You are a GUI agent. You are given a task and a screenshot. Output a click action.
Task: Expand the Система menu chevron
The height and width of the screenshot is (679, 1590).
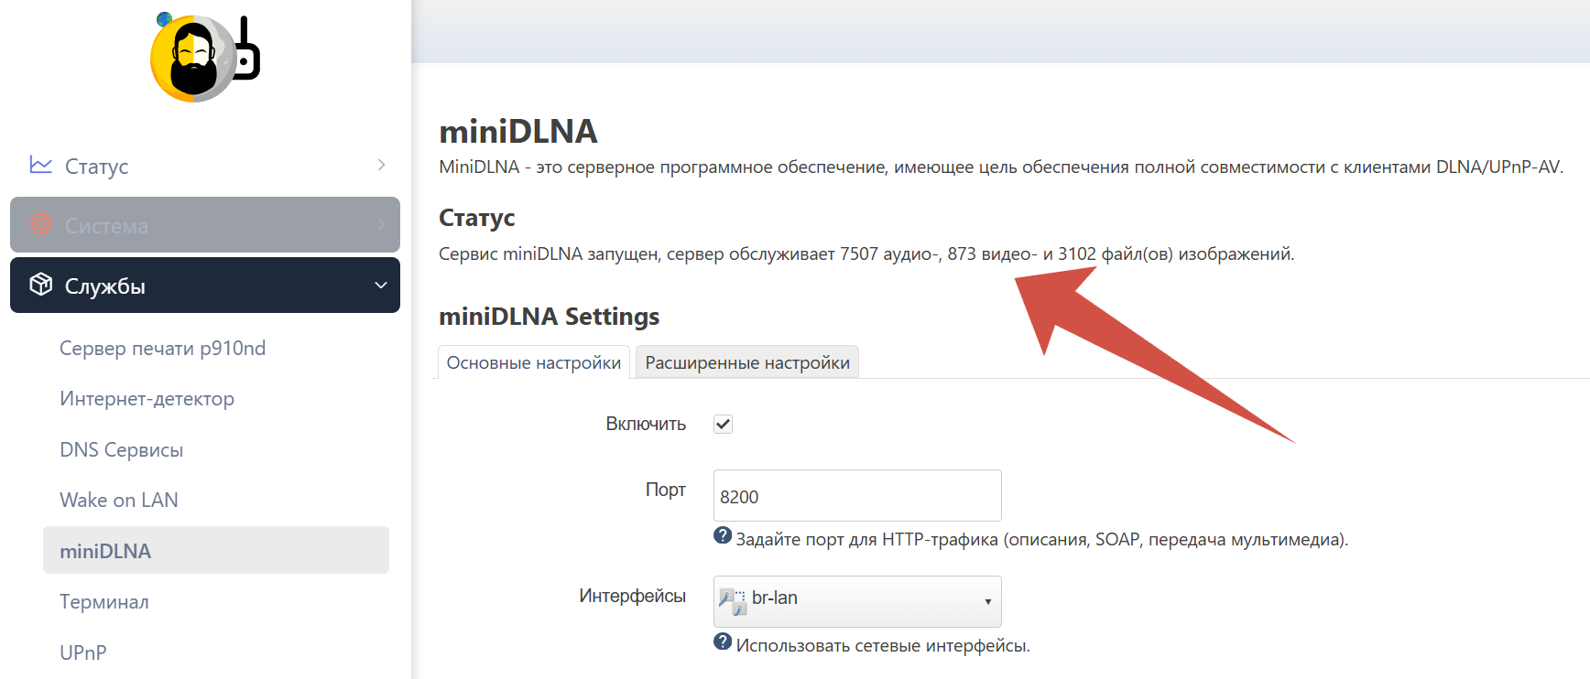pos(381,224)
